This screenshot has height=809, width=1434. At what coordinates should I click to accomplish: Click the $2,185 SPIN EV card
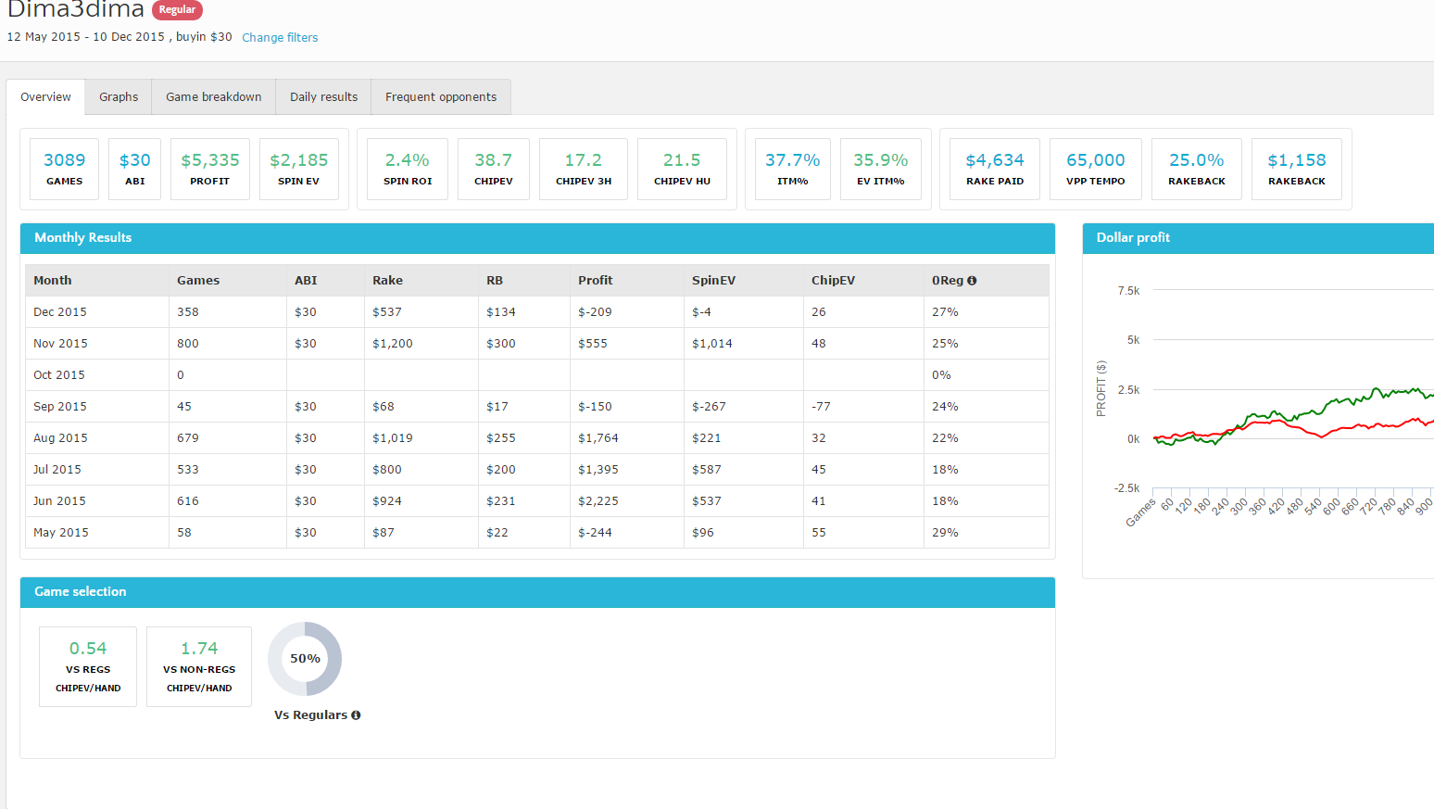pos(299,169)
